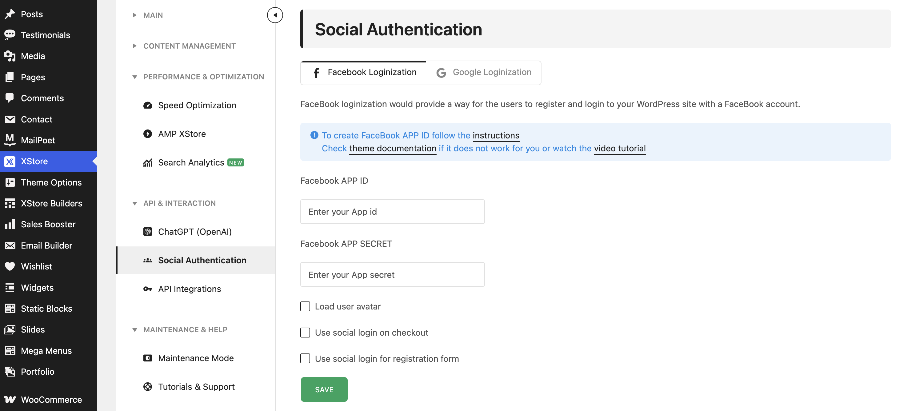The image size is (899, 411).
Task: Click the MailPoet M icon
Action: coord(10,140)
